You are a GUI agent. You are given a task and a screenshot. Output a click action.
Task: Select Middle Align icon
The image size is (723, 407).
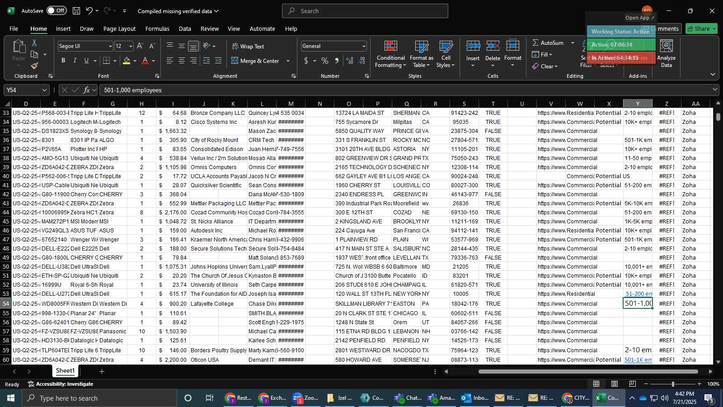(182, 46)
